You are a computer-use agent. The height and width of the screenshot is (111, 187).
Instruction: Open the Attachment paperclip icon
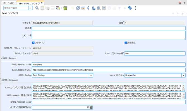[x=88, y=8]
